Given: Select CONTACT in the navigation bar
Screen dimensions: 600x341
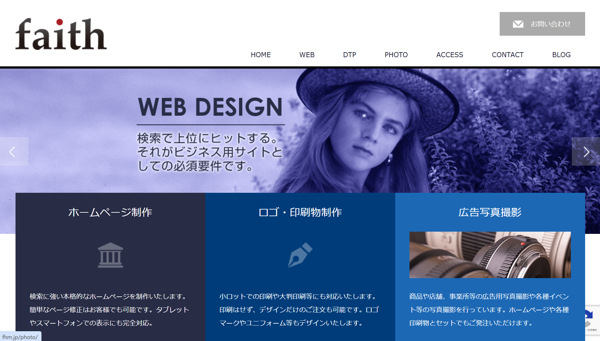Looking at the screenshot, I should pos(508,55).
